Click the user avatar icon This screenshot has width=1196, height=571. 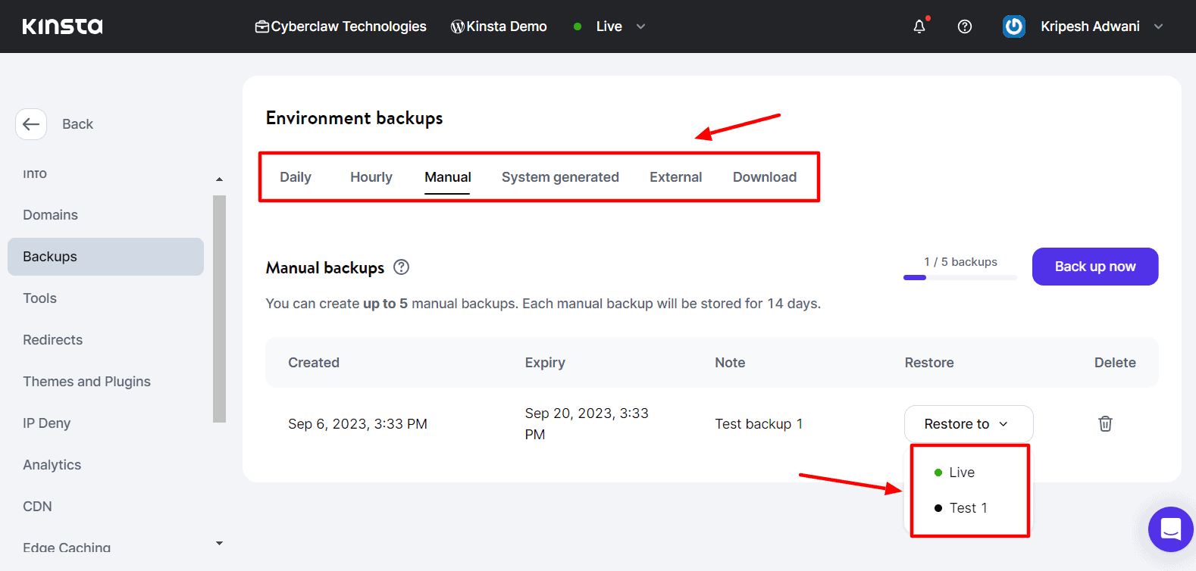(x=1013, y=27)
